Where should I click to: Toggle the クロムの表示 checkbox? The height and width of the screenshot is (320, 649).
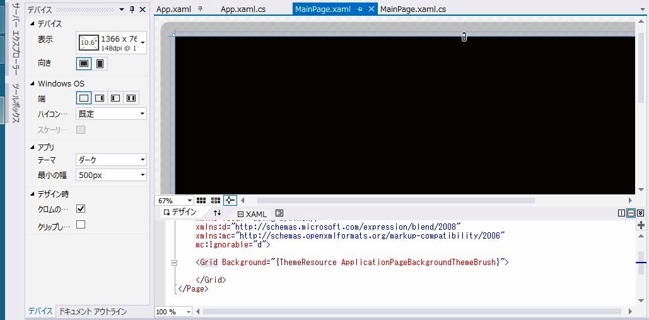[81, 208]
